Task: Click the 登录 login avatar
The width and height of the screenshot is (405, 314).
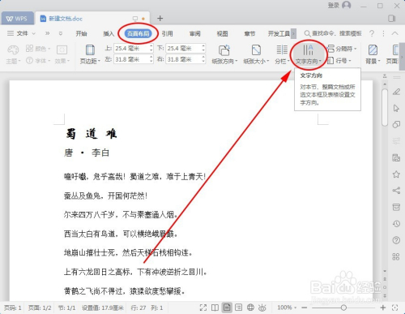Action: tap(347, 5)
